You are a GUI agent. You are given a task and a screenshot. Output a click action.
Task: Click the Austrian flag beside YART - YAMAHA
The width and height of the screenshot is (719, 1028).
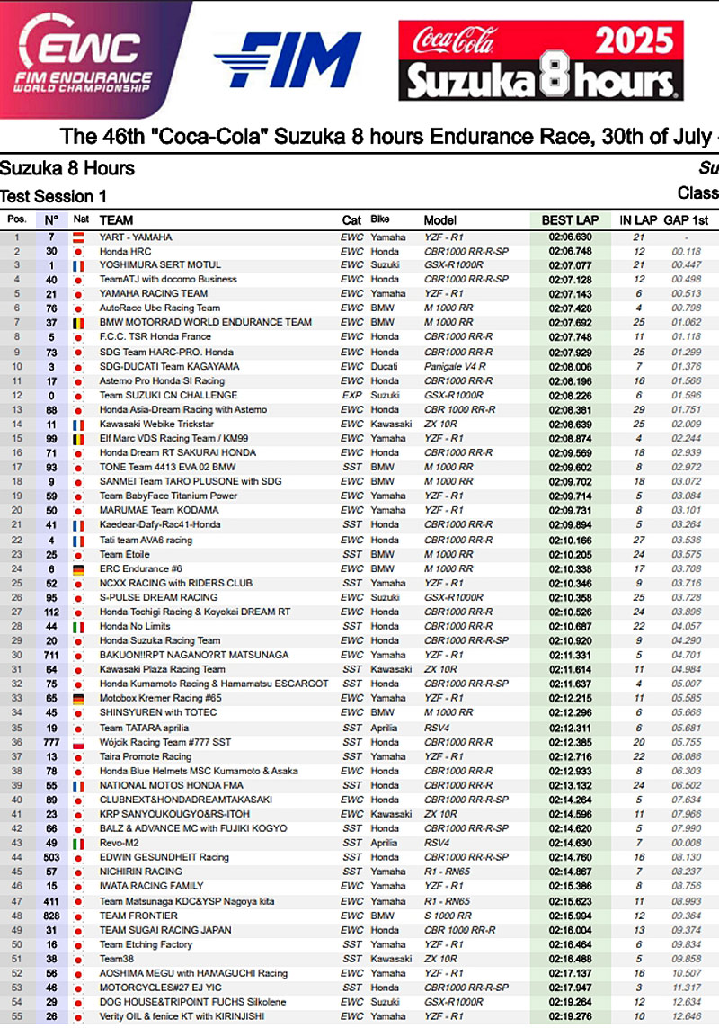point(78,237)
